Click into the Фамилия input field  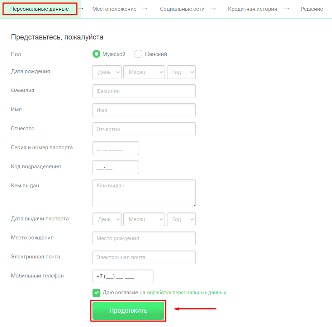(144, 91)
